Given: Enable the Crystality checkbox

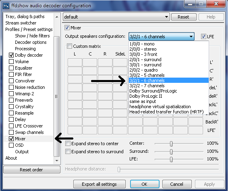Looking at the screenshot, I should (11, 107).
